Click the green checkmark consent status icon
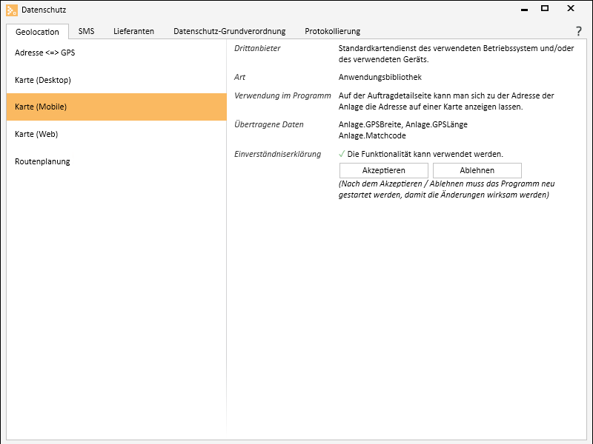593x444 pixels. point(342,154)
